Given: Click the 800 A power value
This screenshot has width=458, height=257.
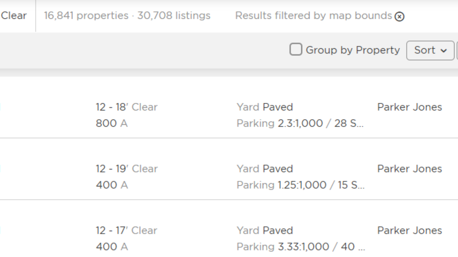Looking at the screenshot, I should tap(111, 123).
